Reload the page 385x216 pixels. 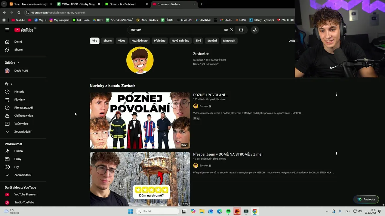[19, 13]
